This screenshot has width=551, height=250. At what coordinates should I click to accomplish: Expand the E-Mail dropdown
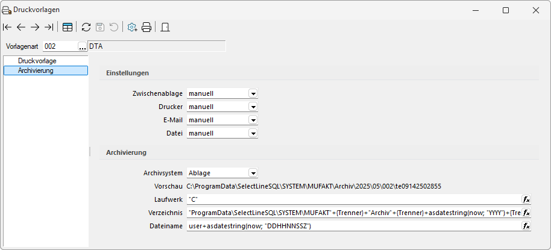[253, 120]
